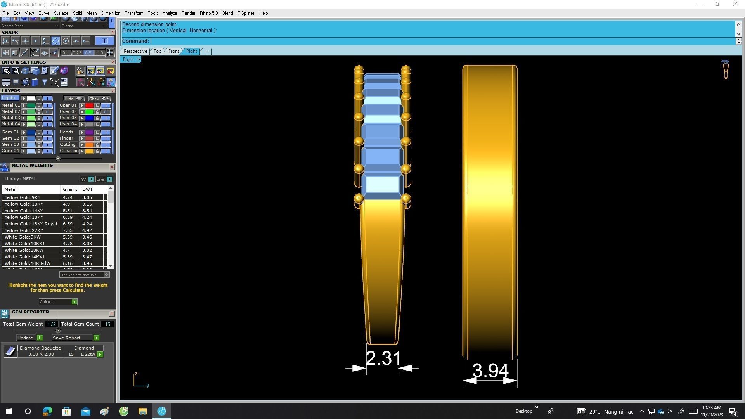Open the Metal Weights panel icon
The height and width of the screenshot is (419, 745).
click(x=5, y=167)
